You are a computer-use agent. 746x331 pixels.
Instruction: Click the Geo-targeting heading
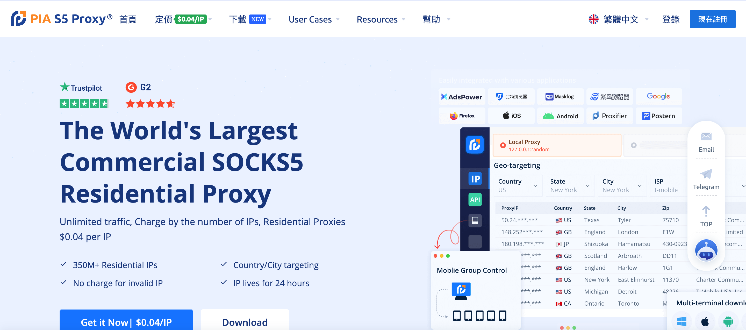[x=517, y=165]
